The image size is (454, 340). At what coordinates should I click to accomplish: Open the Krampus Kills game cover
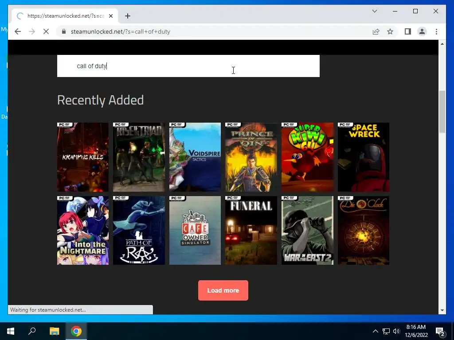83,157
